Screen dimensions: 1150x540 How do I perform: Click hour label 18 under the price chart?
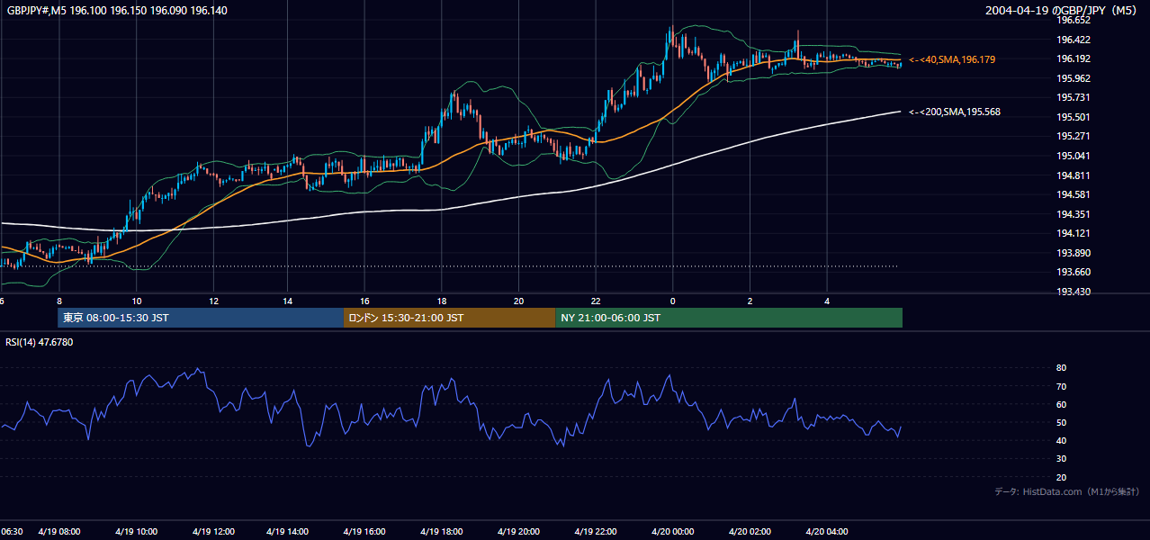click(x=442, y=301)
